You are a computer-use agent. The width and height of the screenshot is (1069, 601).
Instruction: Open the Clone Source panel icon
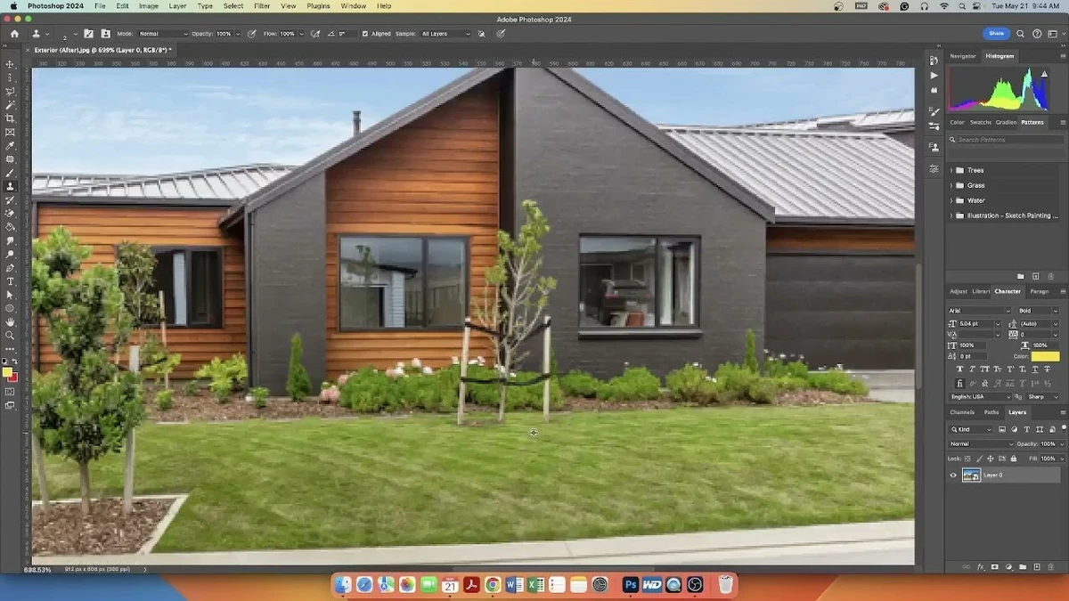coord(934,147)
